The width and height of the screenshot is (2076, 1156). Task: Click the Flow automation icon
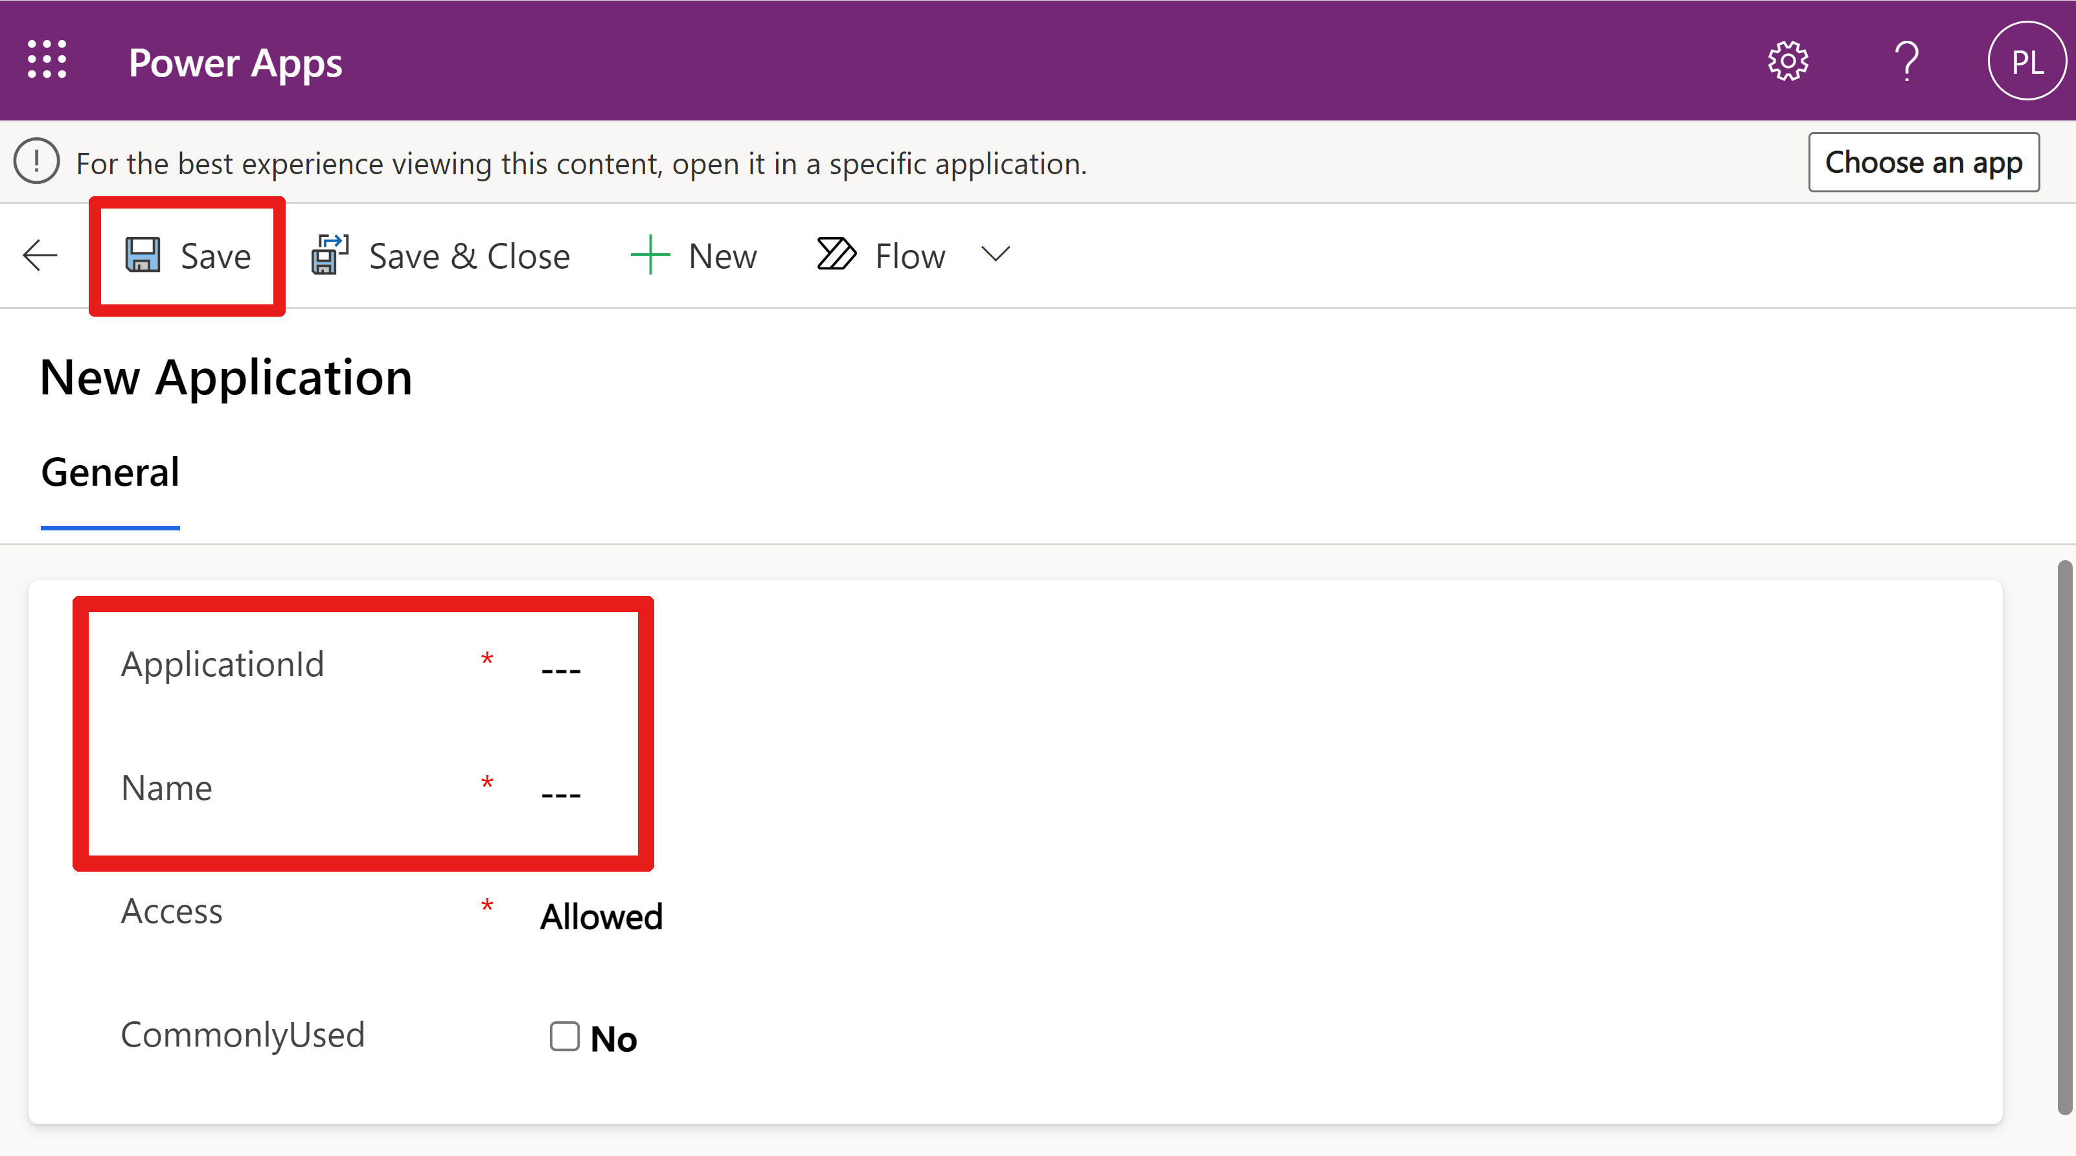[x=834, y=255]
